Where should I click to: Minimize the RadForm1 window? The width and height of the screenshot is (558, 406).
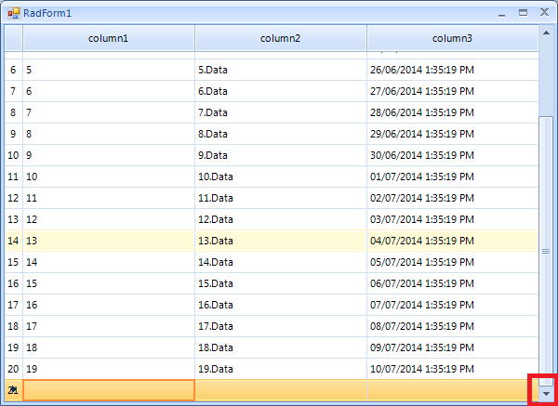point(502,14)
